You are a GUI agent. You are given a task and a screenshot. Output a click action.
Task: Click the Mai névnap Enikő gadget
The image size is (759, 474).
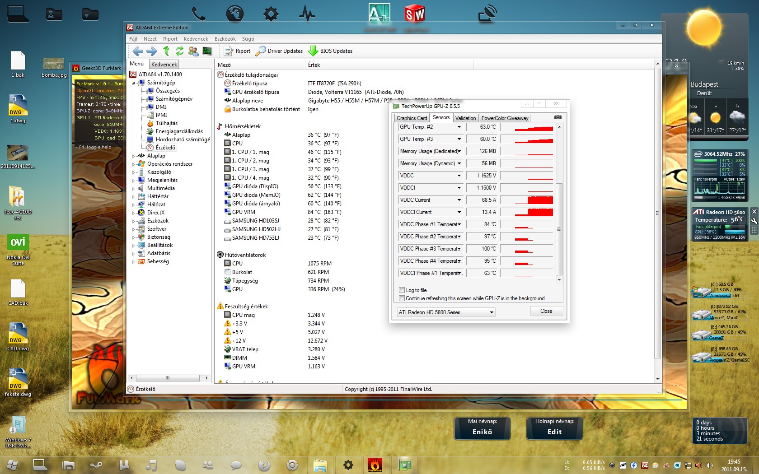coord(482,428)
